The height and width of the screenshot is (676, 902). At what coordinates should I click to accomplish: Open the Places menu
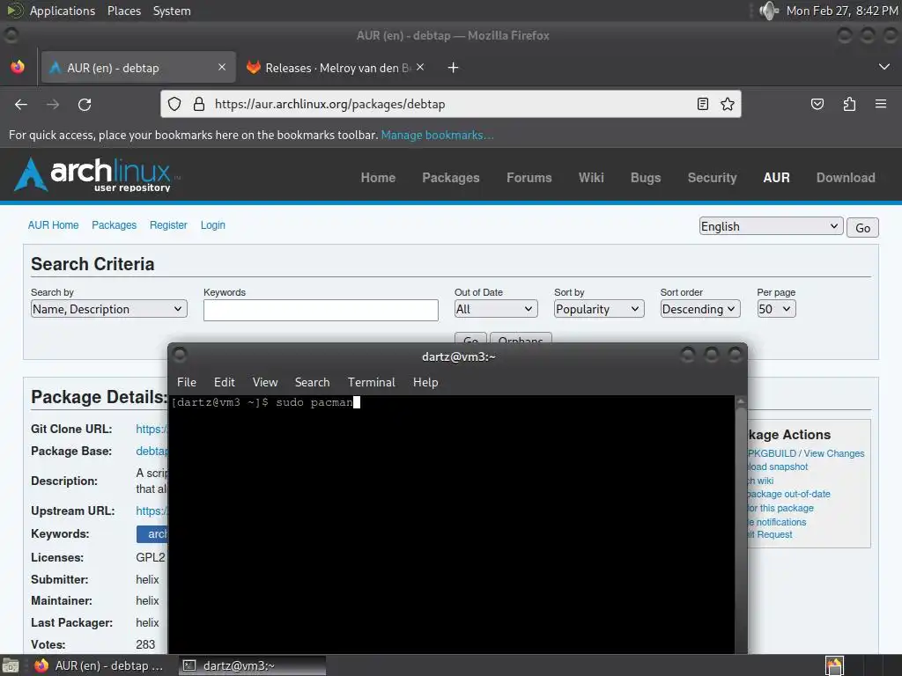point(123,11)
